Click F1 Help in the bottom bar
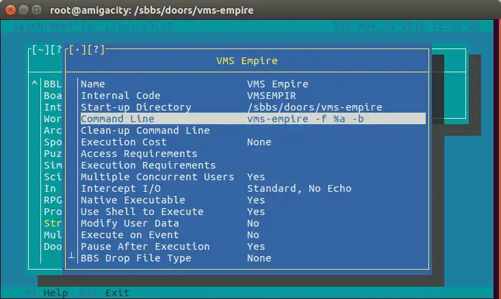Viewport: 501px width, 299px height. (47, 293)
